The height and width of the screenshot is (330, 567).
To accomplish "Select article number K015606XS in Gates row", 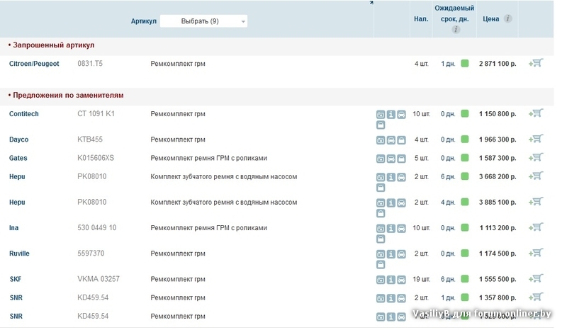I will 96,158.
